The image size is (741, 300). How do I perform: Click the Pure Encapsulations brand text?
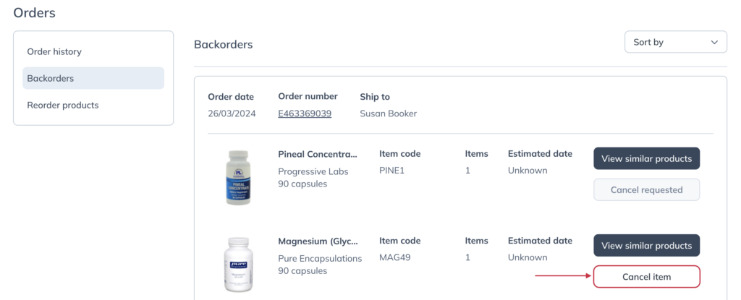coord(320,258)
